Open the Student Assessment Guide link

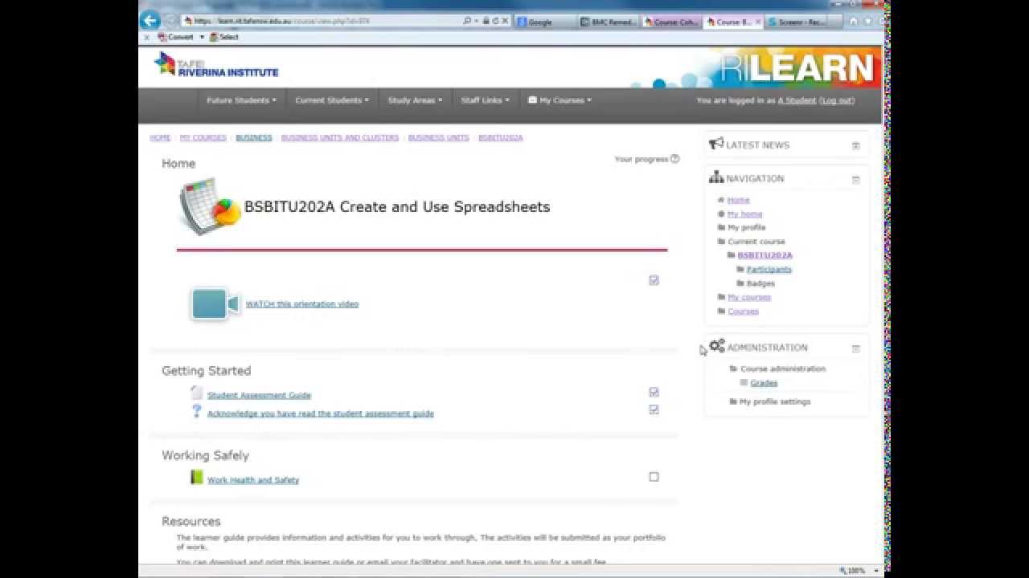click(x=259, y=395)
